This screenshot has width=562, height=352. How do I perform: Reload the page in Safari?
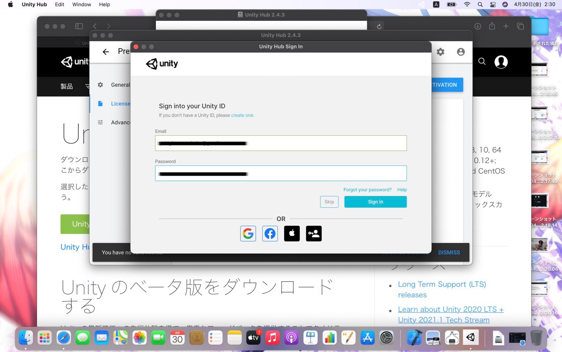[x=379, y=26]
